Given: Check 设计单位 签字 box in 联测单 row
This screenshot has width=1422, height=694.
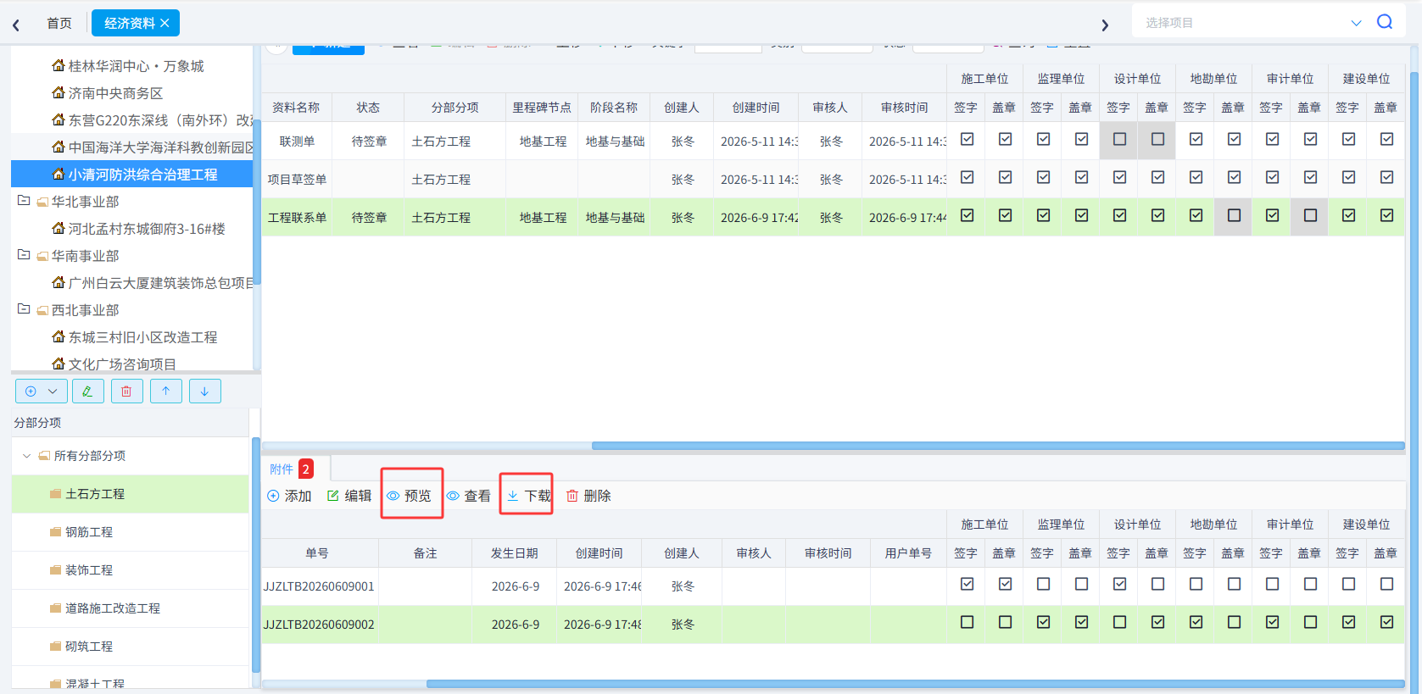Looking at the screenshot, I should pos(1119,139).
